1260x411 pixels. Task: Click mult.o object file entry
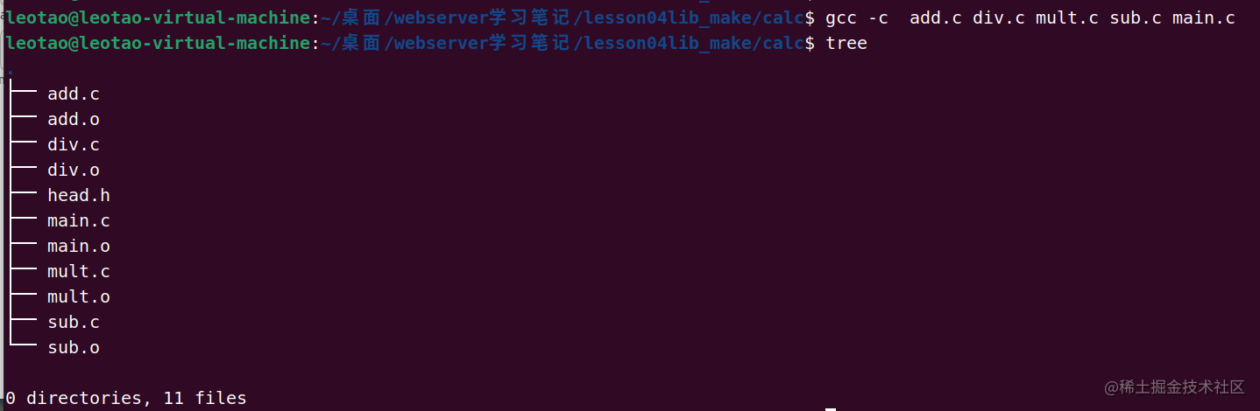tap(79, 296)
